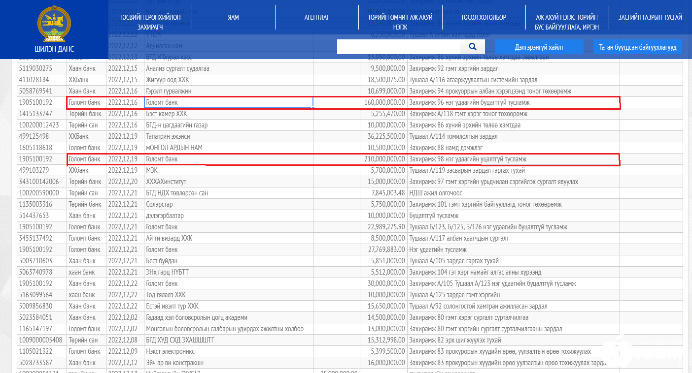Select account number 100200012423
The height and width of the screenshot is (373, 692).
pyautogui.click(x=42, y=125)
